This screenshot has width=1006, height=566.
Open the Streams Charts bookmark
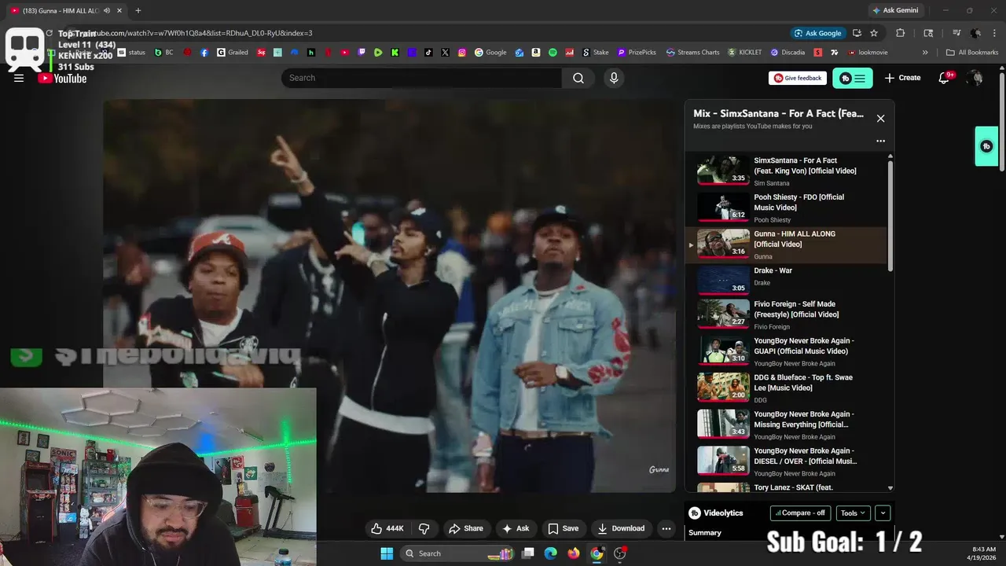[x=692, y=53]
